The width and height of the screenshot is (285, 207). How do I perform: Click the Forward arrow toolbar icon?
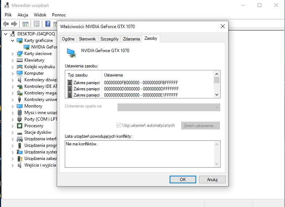(14, 24)
